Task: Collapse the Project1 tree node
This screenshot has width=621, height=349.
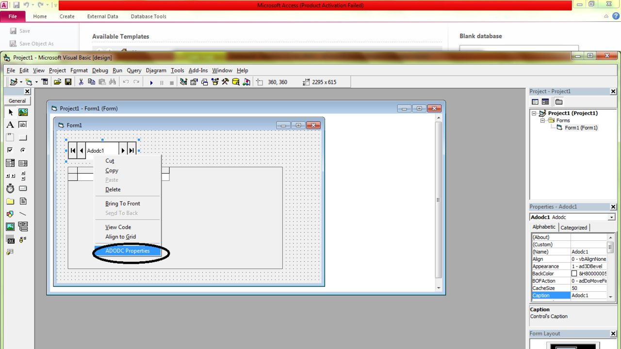Action: [x=534, y=113]
